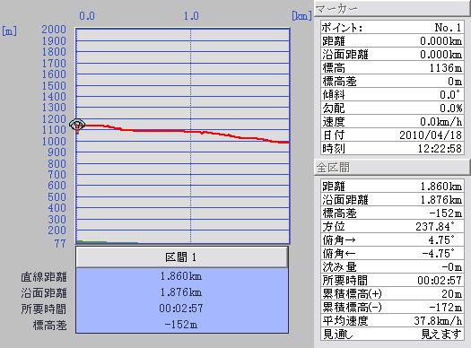Viewport: 471px width, 348px height.
Task: Click the marker speed value 0.0km/h
Action: pos(441,121)
